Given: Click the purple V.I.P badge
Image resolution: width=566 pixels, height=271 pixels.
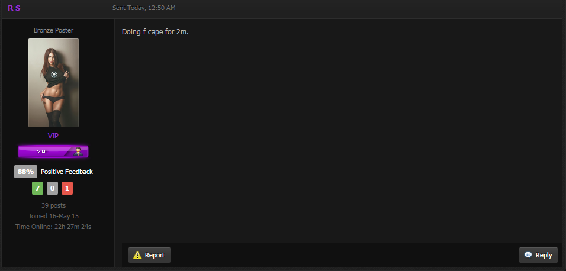Looking at the screenshot, I should tap(53, 152).
